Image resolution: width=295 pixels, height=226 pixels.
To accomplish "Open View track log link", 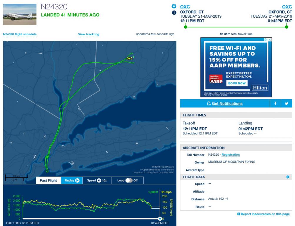I will (89, 34).
